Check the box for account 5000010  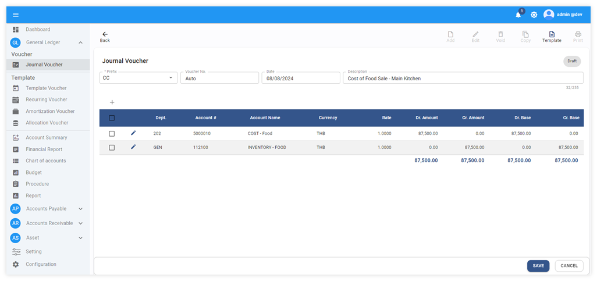click(x=112, y=134)
